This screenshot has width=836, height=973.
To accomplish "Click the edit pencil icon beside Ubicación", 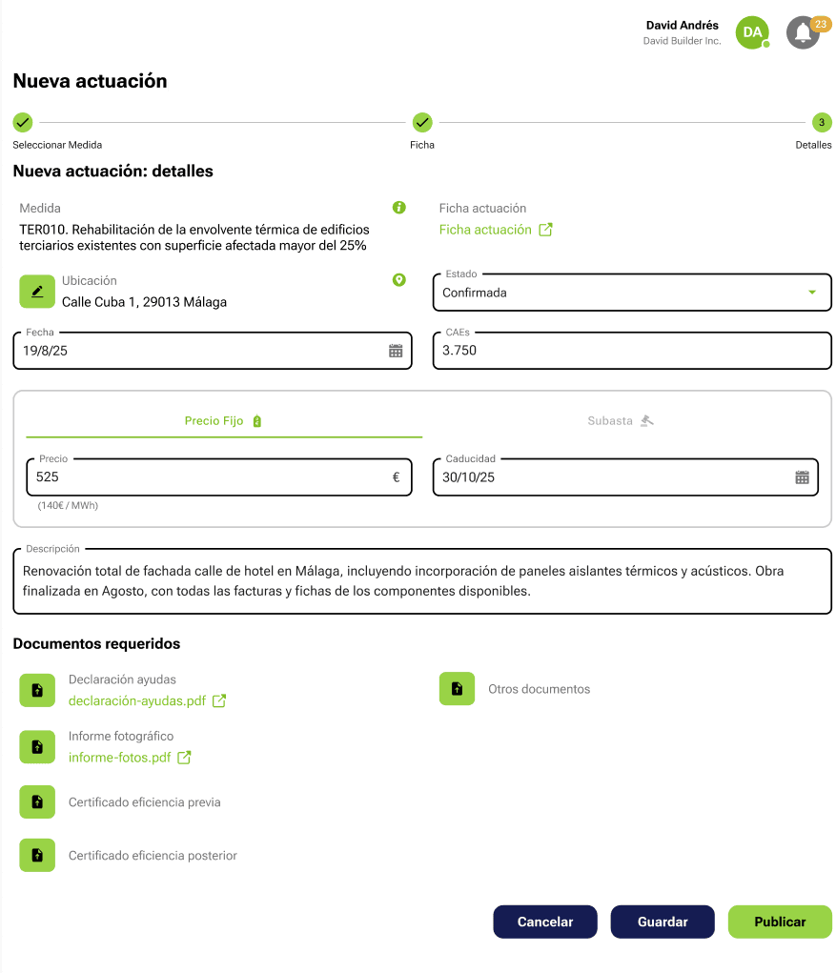I will 36,291.
